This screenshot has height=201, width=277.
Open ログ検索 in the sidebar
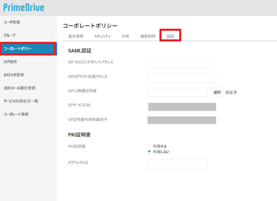pos(10,62)
